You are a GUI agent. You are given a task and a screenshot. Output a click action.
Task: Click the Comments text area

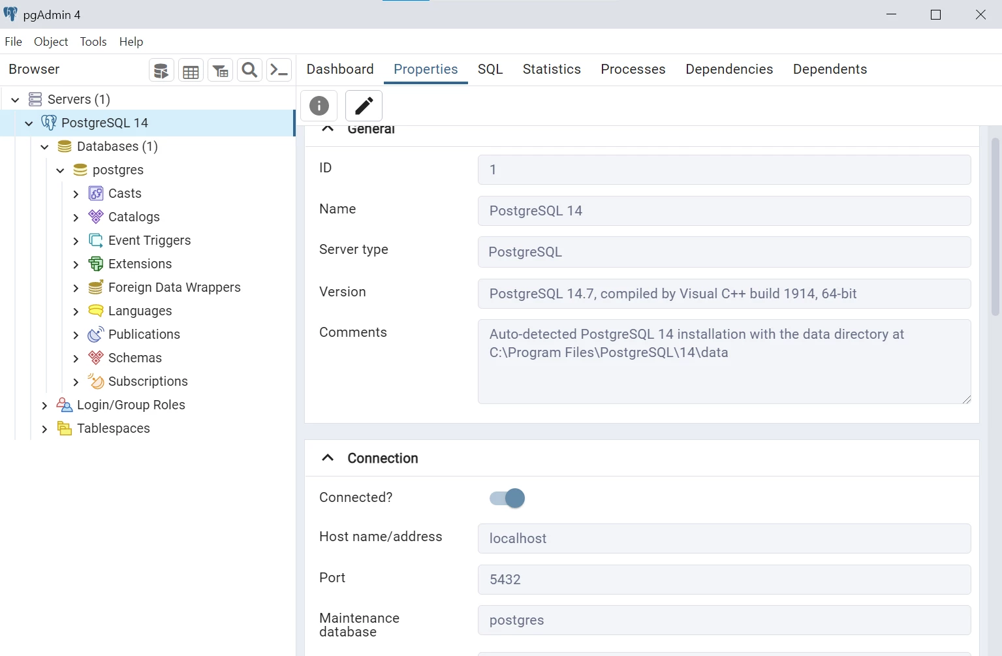(724, 362)
